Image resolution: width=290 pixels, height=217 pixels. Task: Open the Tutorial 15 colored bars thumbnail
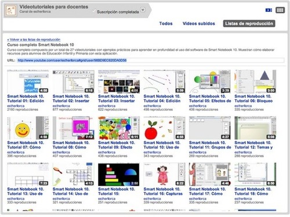tap(119, 175)
